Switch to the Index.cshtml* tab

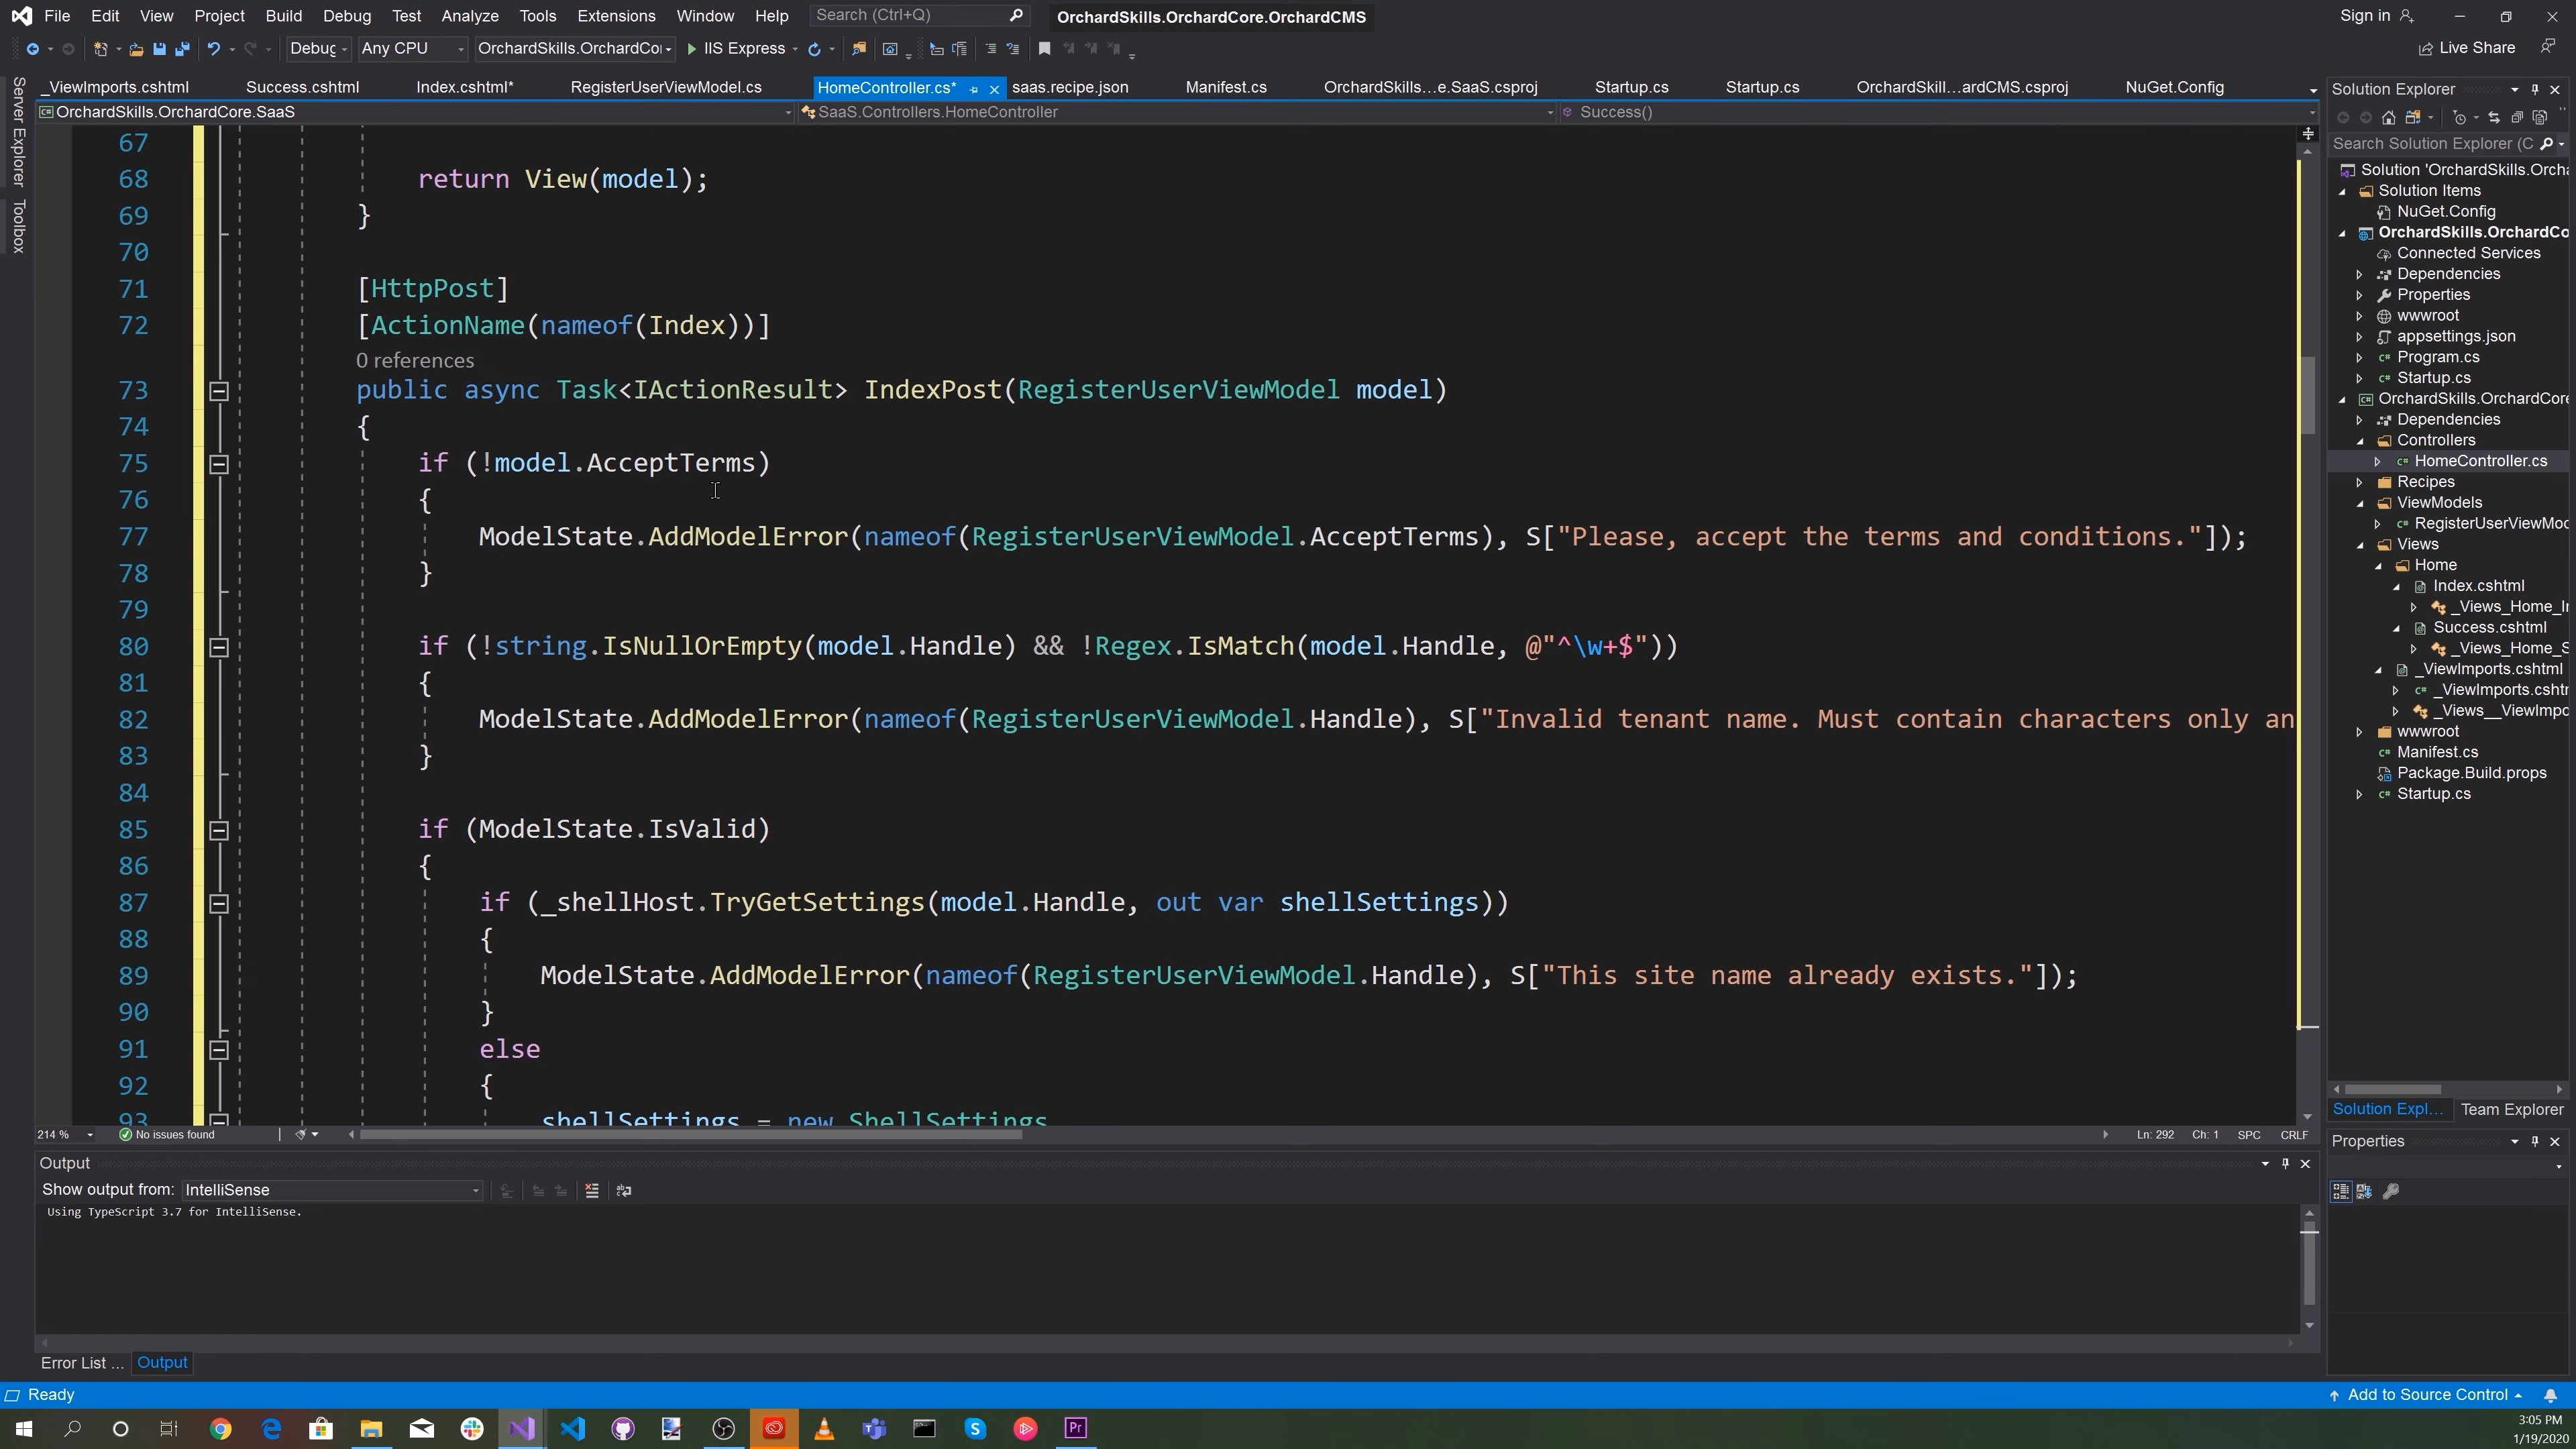tap(465, 88)
